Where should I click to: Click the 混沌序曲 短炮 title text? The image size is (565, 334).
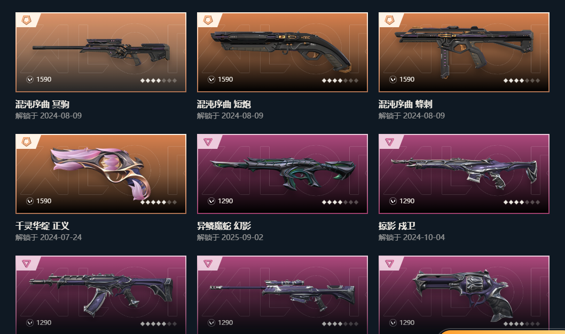(x=224, y=105)
